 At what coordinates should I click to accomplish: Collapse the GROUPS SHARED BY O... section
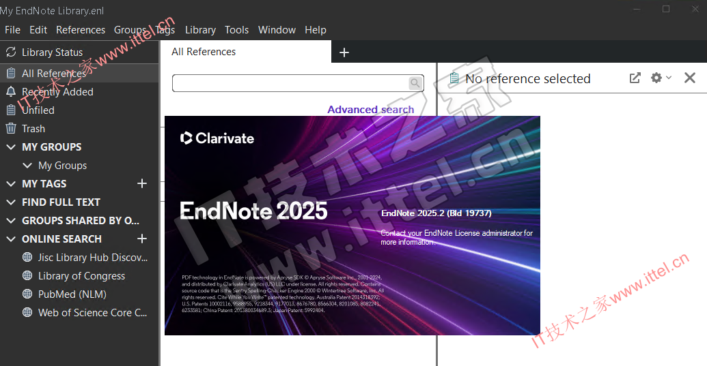(11, 220)
